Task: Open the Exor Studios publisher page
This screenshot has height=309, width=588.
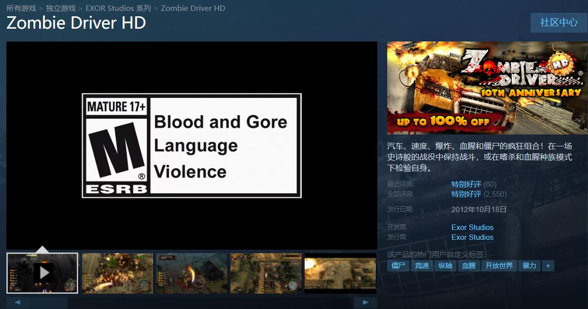Action: point(472,237)
